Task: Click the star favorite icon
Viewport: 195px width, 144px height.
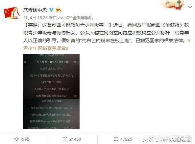Action: pos(16,139)
